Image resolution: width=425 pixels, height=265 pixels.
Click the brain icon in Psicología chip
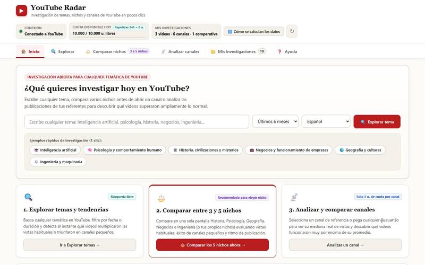pyautogui.click(x=90, y=150)
